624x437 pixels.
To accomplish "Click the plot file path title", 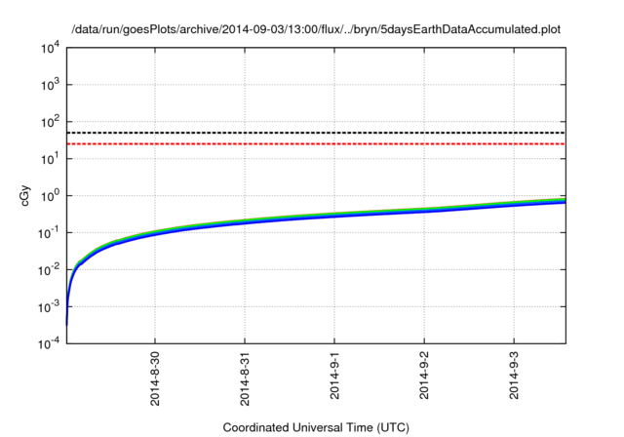I will click(316, 29).
